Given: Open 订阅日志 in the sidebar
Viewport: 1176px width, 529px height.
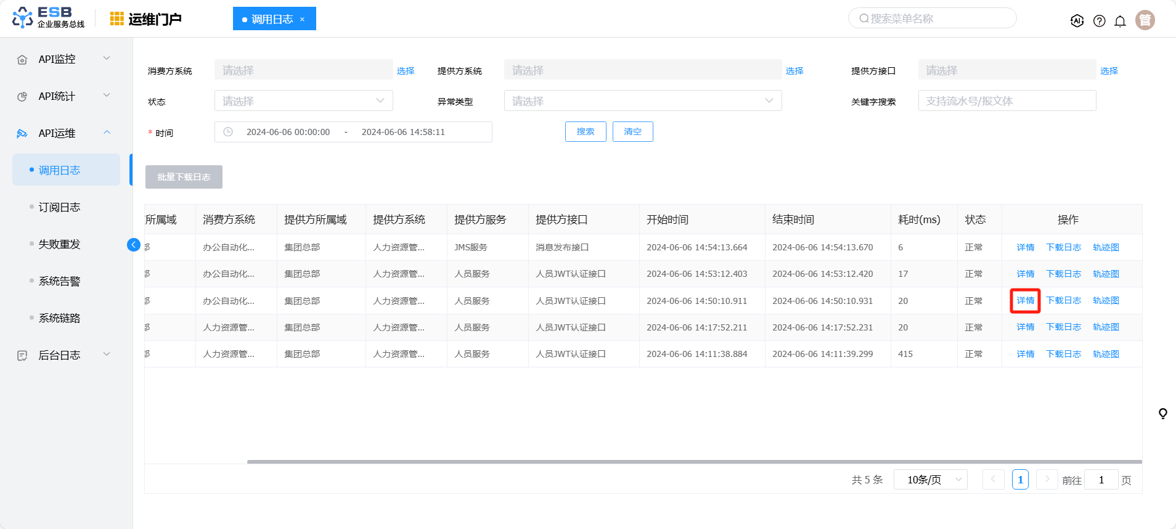Looking at the screenshot, I should point(59,207).
